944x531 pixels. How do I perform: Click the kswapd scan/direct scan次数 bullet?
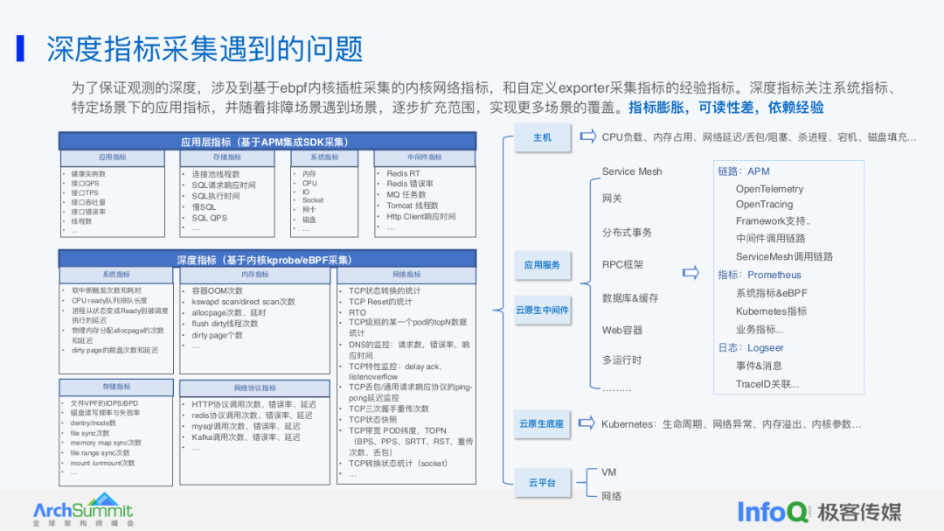(x=243, y=301)
